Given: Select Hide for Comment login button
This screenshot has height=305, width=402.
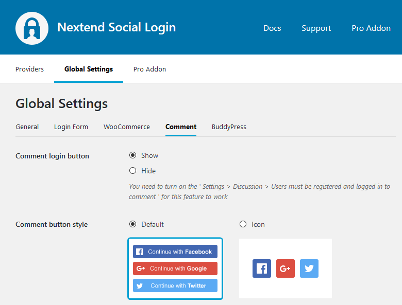Looking at the screenshot, I should (x=133, y=171).
